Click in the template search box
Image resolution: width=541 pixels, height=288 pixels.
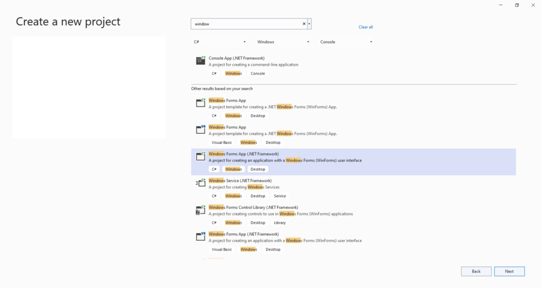[x=247, y=24]
